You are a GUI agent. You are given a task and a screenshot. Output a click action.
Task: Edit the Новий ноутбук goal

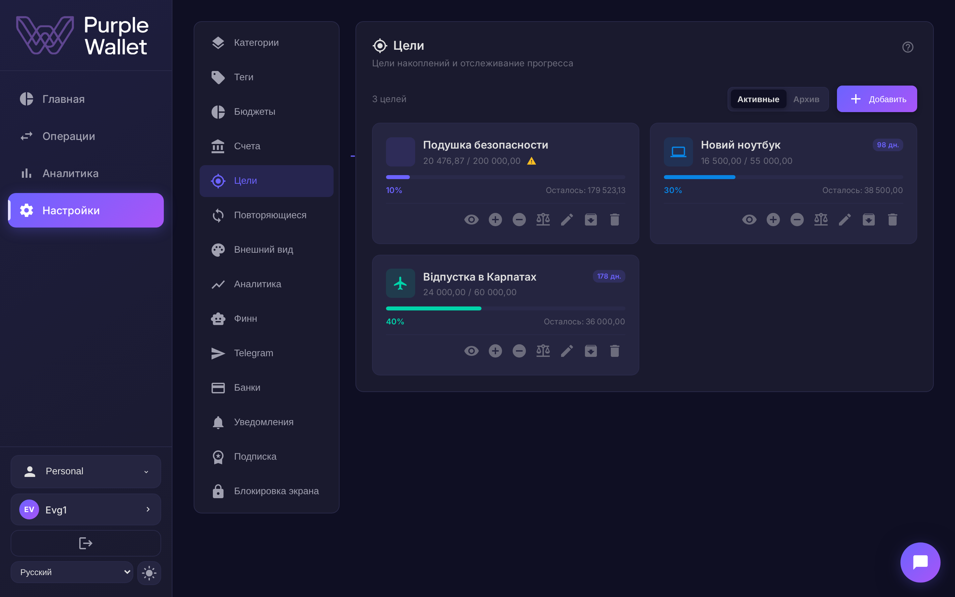point(845,220)
